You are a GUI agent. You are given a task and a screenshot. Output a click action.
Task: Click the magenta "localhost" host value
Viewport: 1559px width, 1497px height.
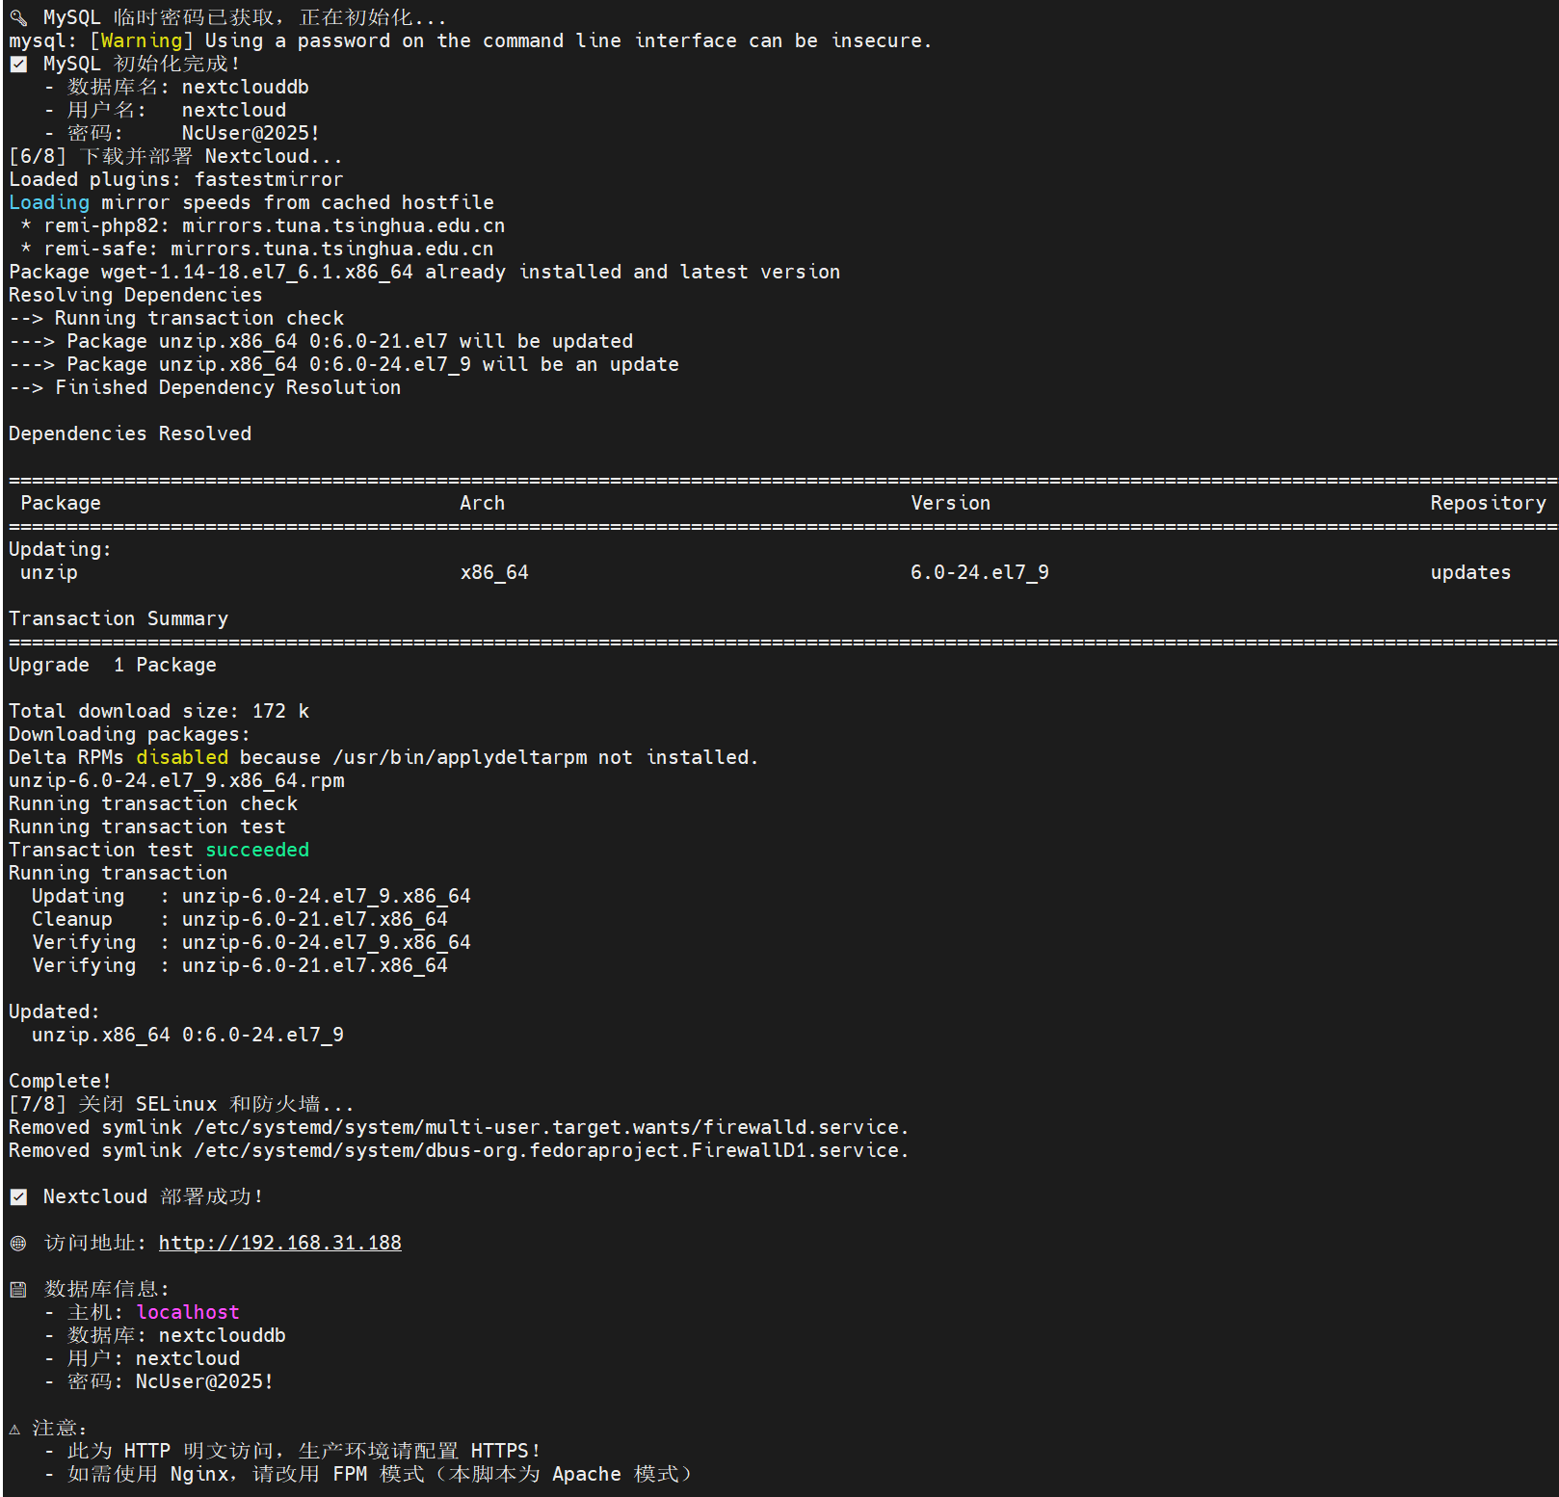point(188,1312)
